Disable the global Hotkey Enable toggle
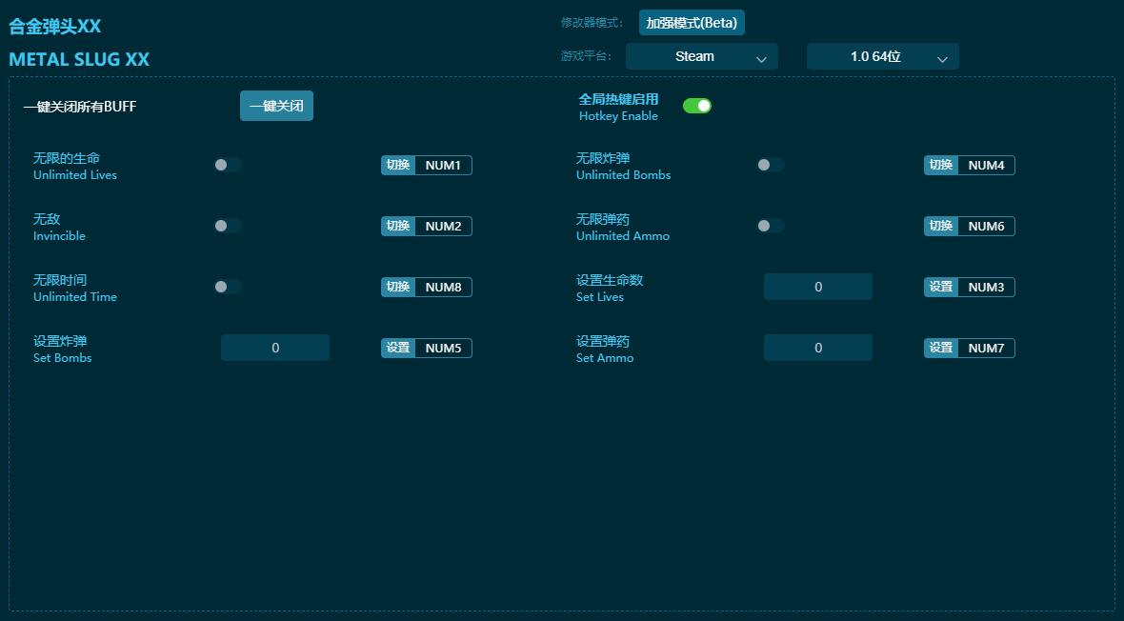 click(697, 106)
